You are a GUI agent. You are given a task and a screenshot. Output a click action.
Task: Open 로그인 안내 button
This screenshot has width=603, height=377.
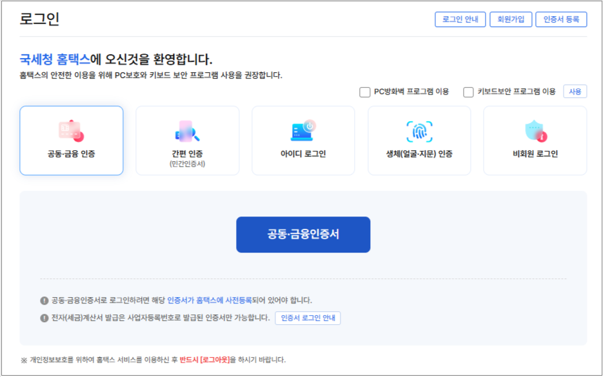(x=460, y=19)
